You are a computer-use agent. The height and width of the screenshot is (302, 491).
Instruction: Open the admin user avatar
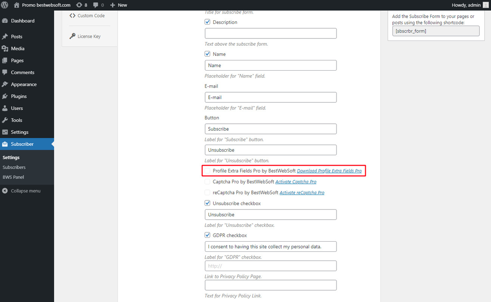coord(485,5)
